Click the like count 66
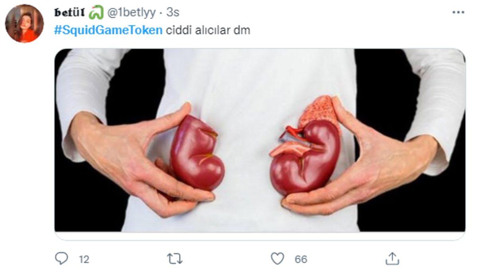478x280 pixels. tap(301, 260)
